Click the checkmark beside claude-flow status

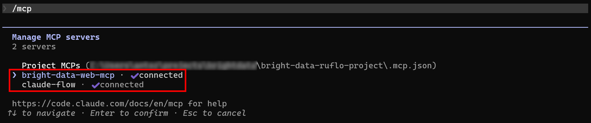point(96,85)
